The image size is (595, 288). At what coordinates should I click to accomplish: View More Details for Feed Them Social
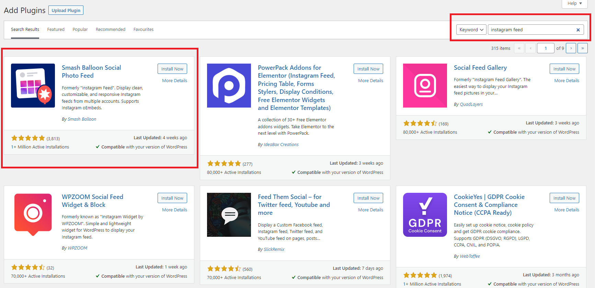coord(371,210)
